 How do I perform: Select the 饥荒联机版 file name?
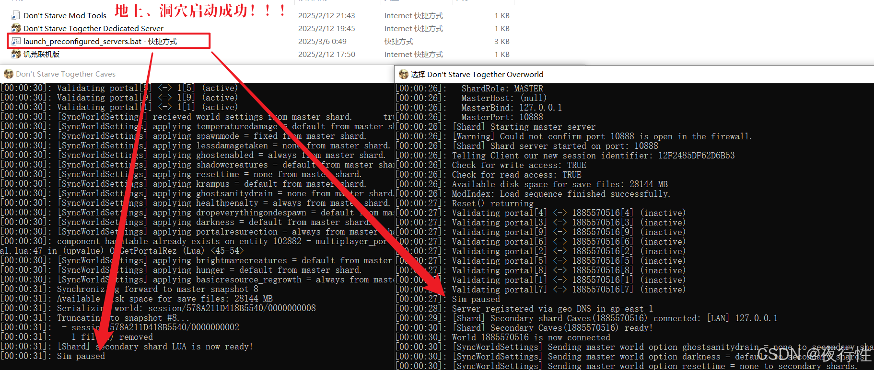click(42, 54)
